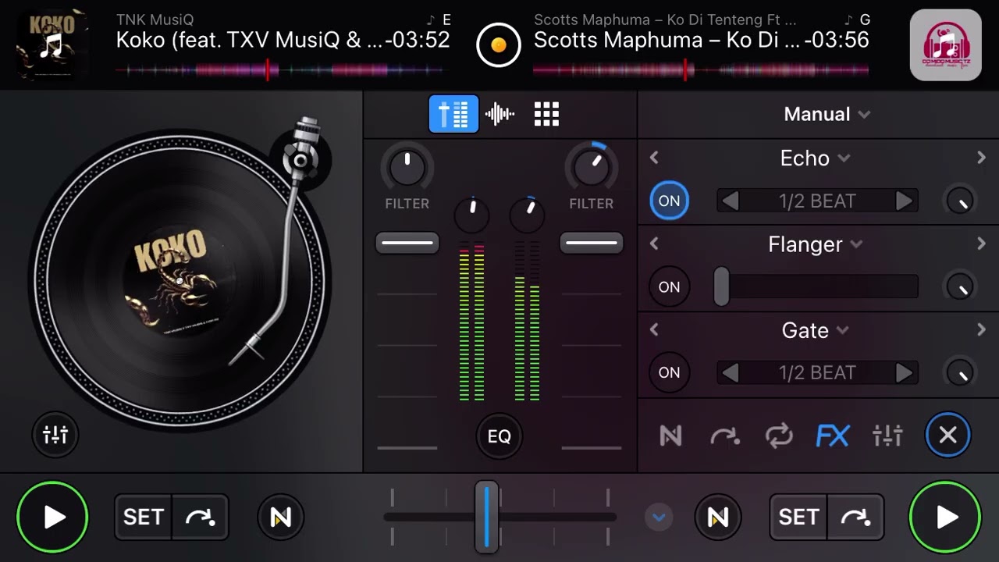Go to next effect after Gate
Image resolution: width=999 pixels, height=562 pixels.
point(981,329)
